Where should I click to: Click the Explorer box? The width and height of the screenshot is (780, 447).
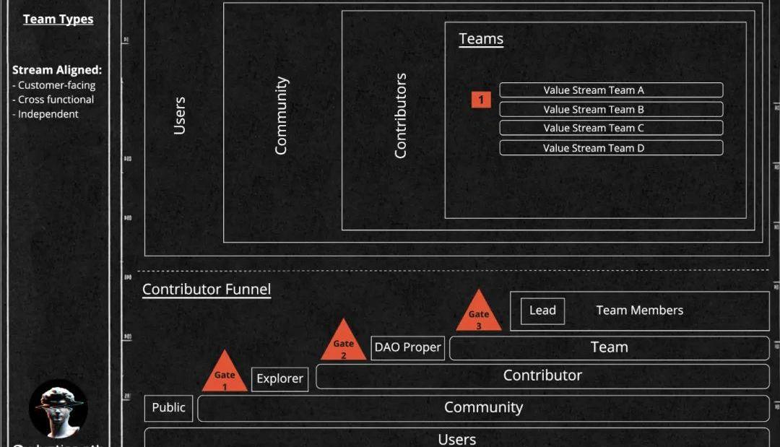click(x=279, y=379)
